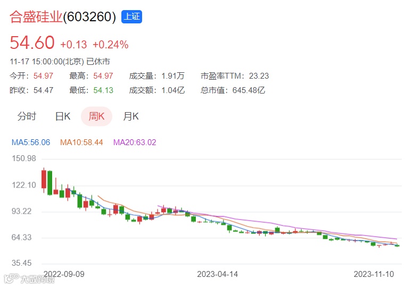Click the last green candlestick at chart end

pyautogui.click(x=397, y=246)
